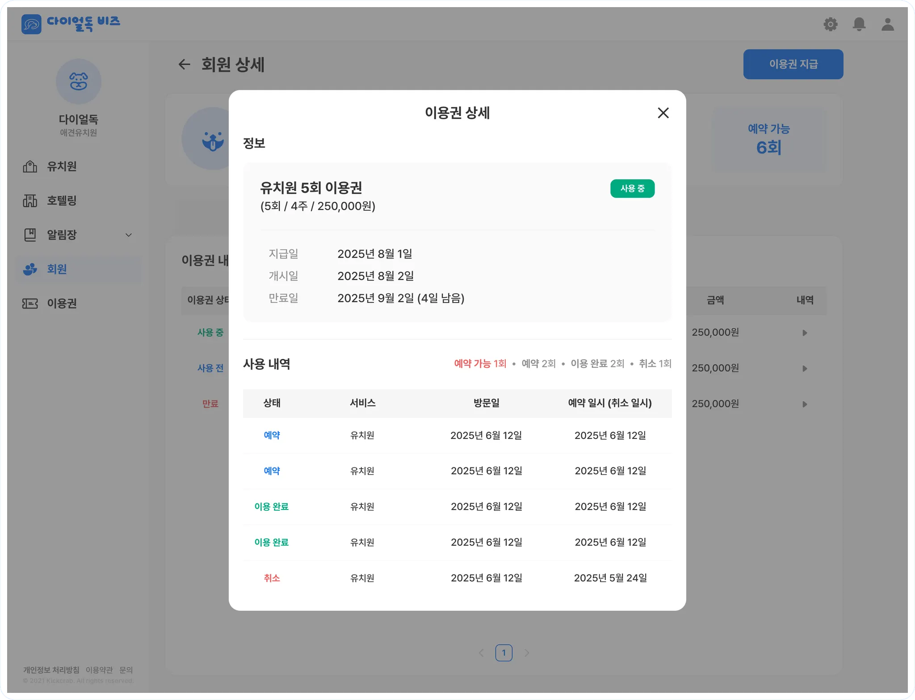Open notifications bell icon

(x=859, y=24)
